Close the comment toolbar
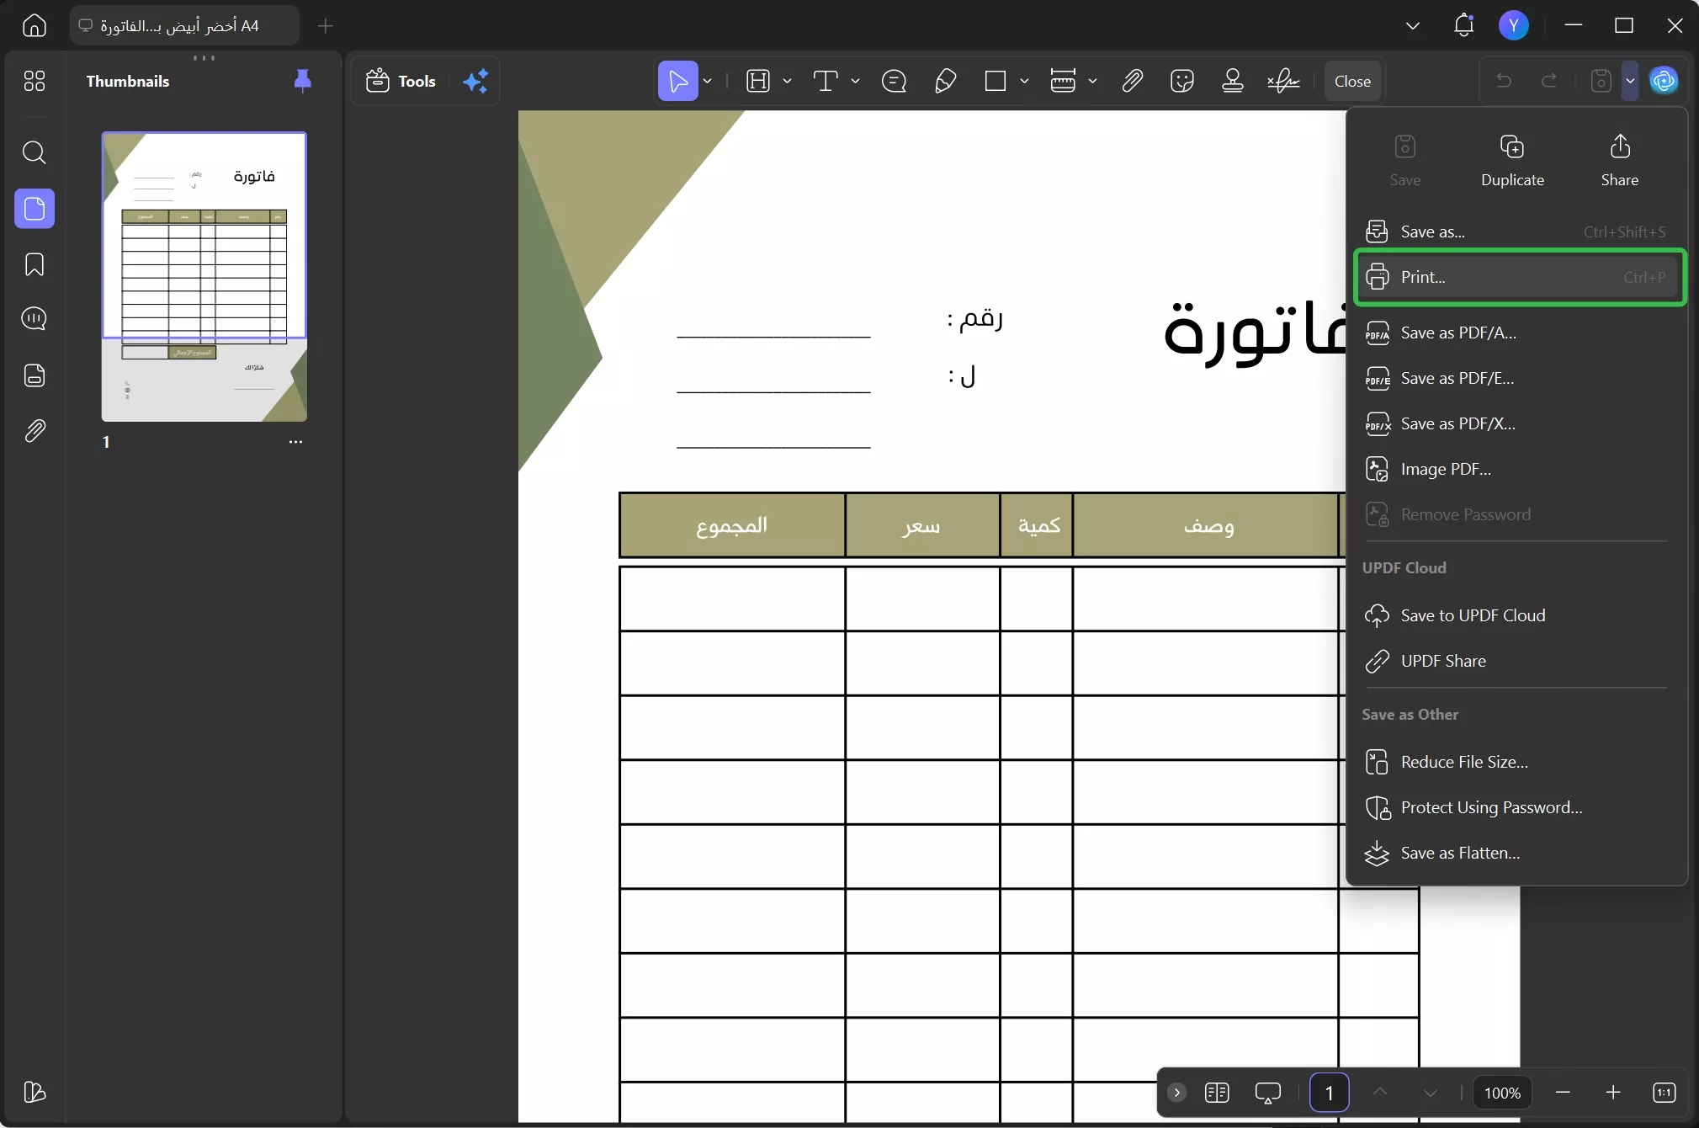 (x=1352, y=81)
